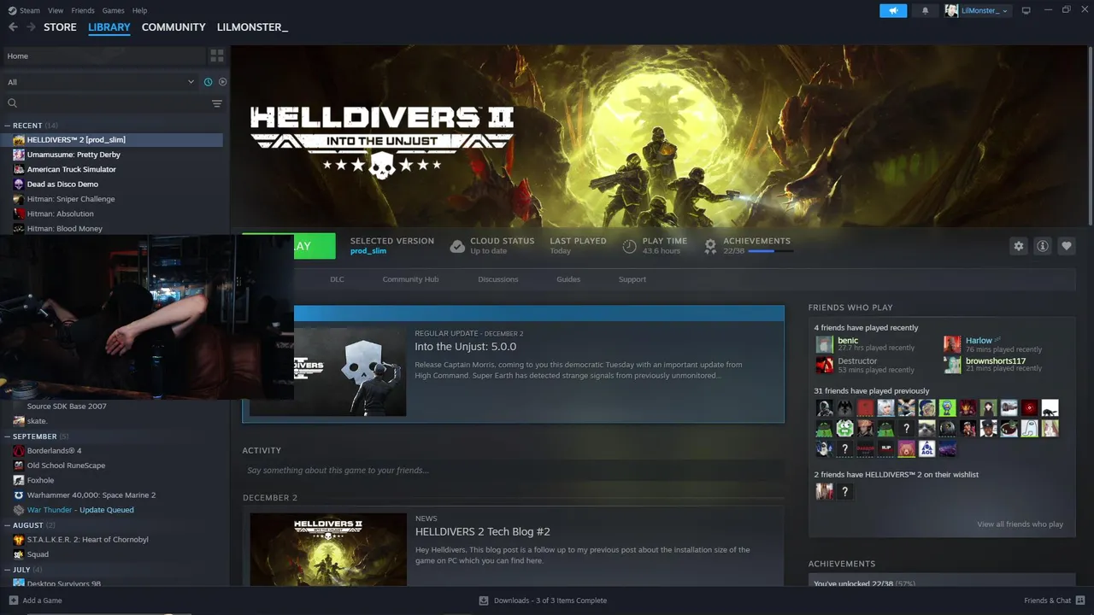This screenshot has width=1094, height=615.
Task: Select Old School RuneScape
Action: (66, 466)
